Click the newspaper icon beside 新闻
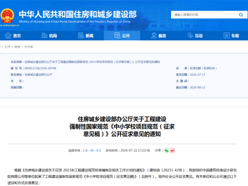 tap(81, 36)
